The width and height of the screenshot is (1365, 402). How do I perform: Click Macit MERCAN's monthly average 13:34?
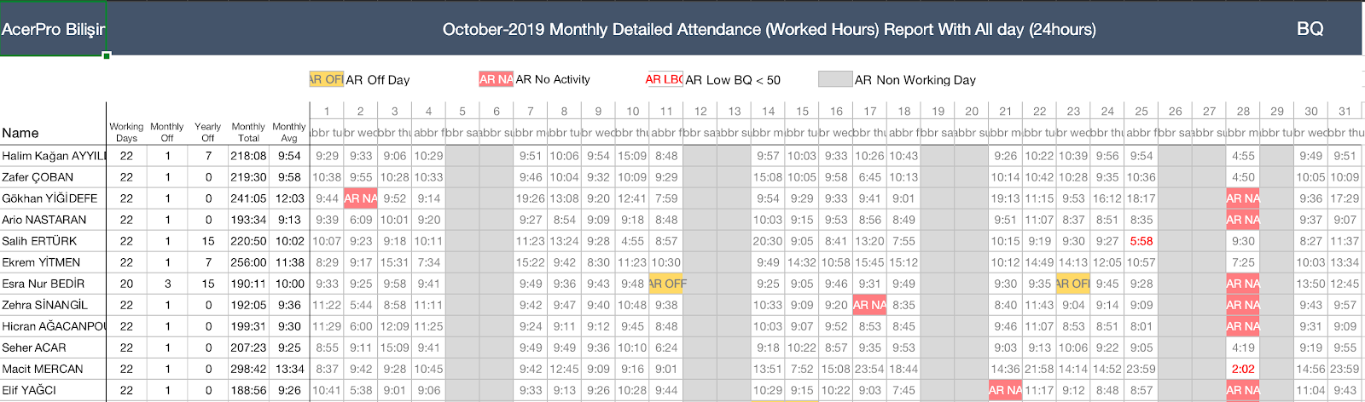[289, 369]
